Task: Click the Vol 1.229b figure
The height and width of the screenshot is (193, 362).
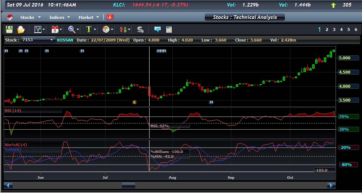Action: (x=251, y=5)
